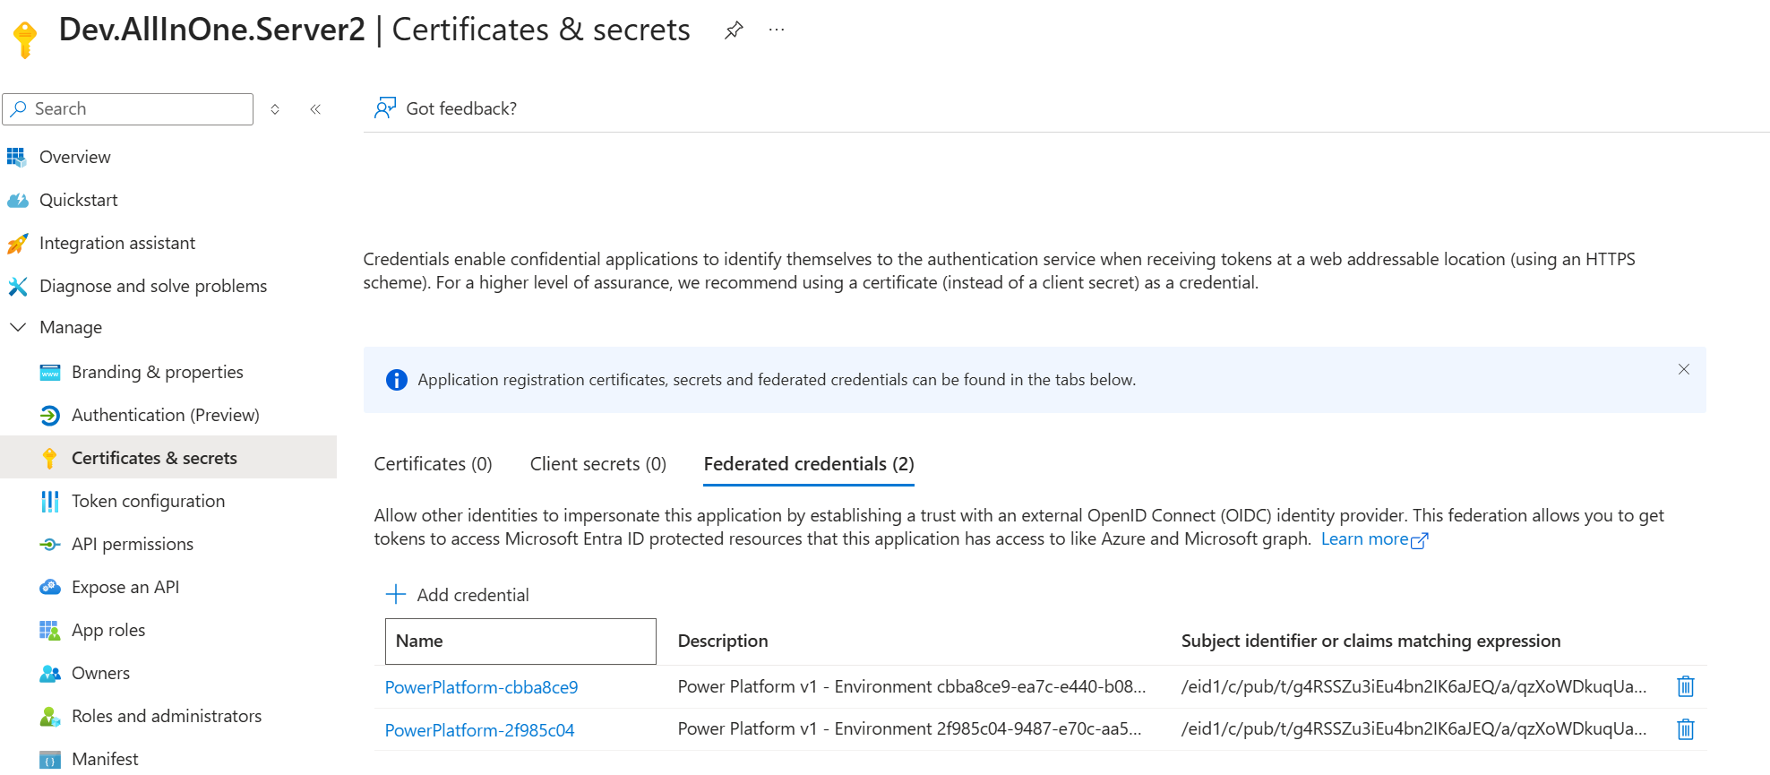1770x775 pixels.
Task: Click the yellow key icon beside the title
Action: [x=25, y=39]
